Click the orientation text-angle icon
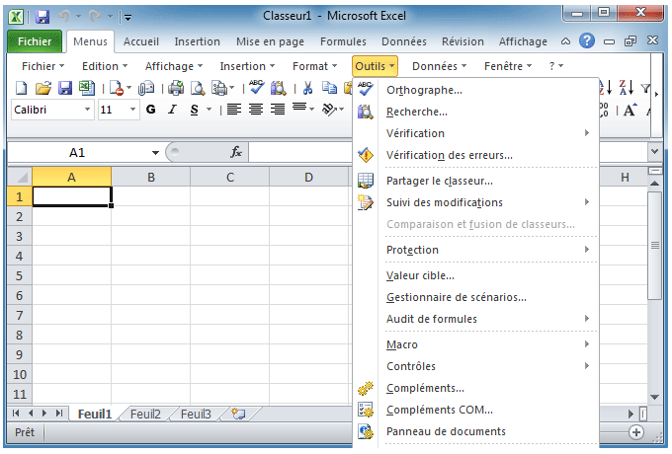Image resolution: width=672 pixels, height=454 pixels. [329, 110]
